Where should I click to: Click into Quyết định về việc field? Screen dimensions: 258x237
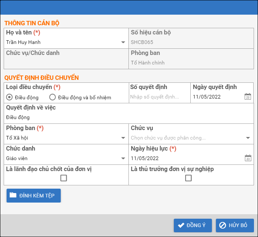tap(128, 118)
